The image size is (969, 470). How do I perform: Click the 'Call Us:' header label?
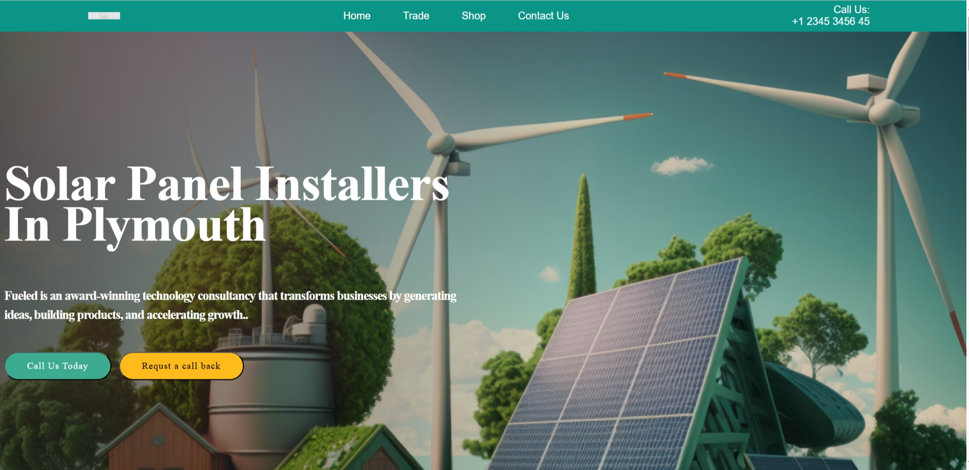click(x=851, y=9)
